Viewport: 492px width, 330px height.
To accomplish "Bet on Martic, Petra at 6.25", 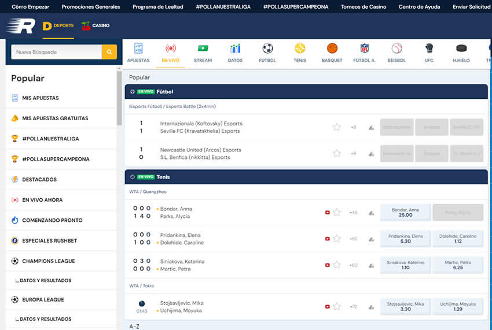I will coord(458,265).
